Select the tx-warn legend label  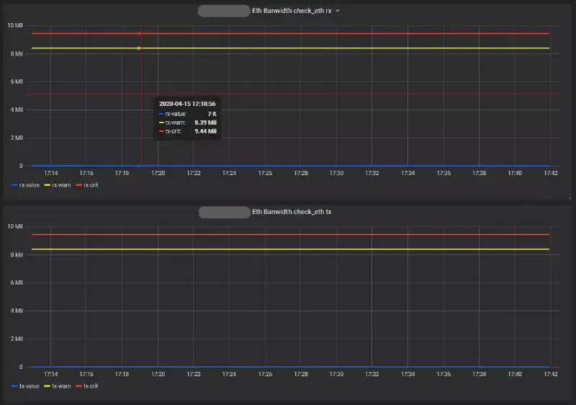point(62,386)
